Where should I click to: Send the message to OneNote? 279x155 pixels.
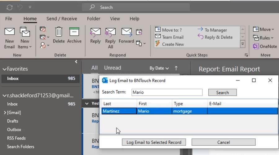pyautogui.click(x=265, y=46)
